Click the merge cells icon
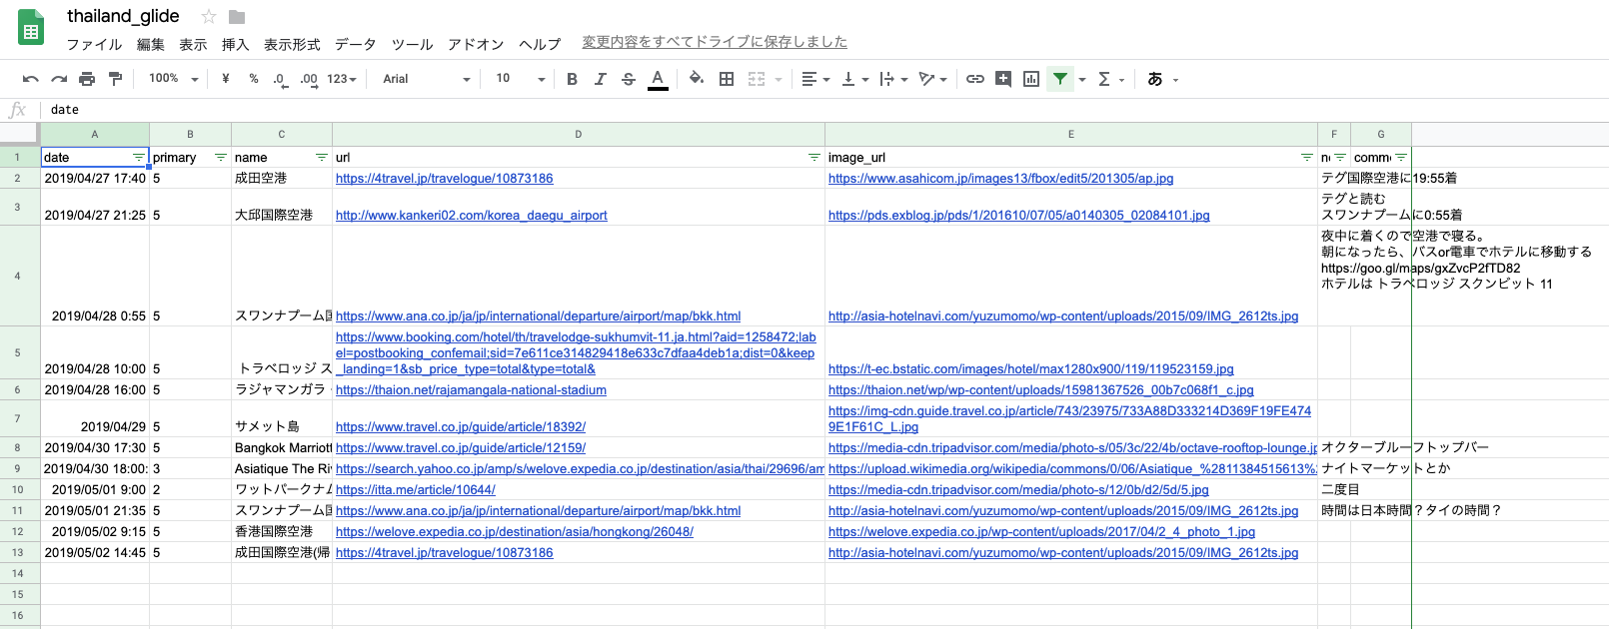1609x629 pixels. tap(757, 79)
